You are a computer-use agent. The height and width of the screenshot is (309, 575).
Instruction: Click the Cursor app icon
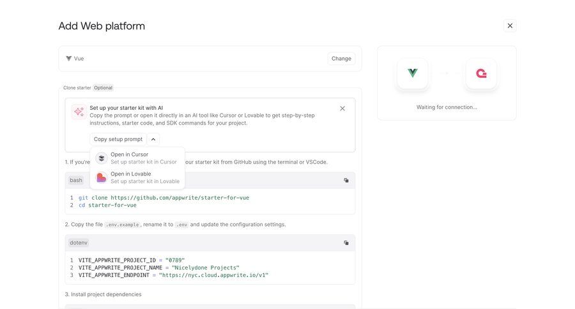tap(101, 158)
